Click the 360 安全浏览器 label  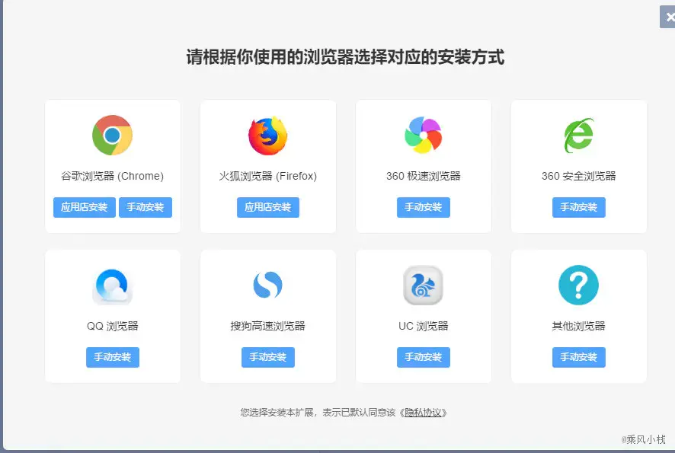coord(578,176)
